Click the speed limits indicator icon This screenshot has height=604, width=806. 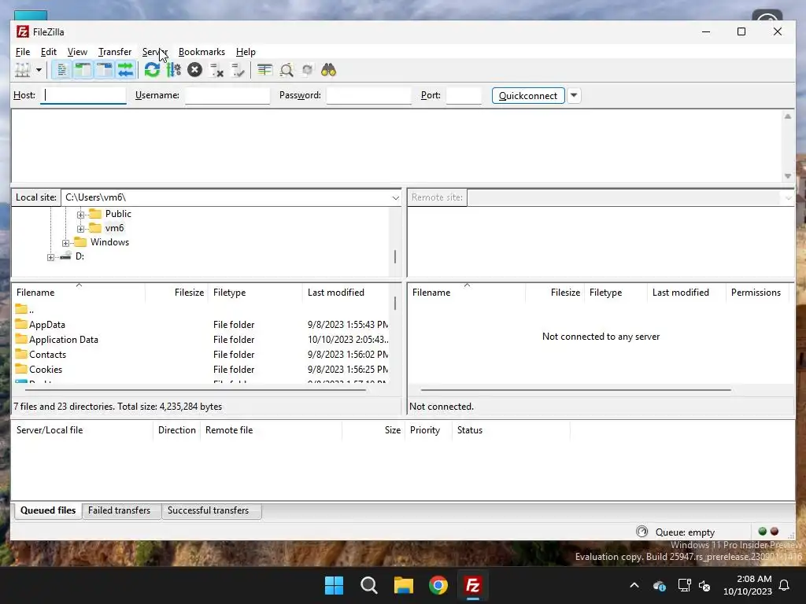[x=642, y=532]
